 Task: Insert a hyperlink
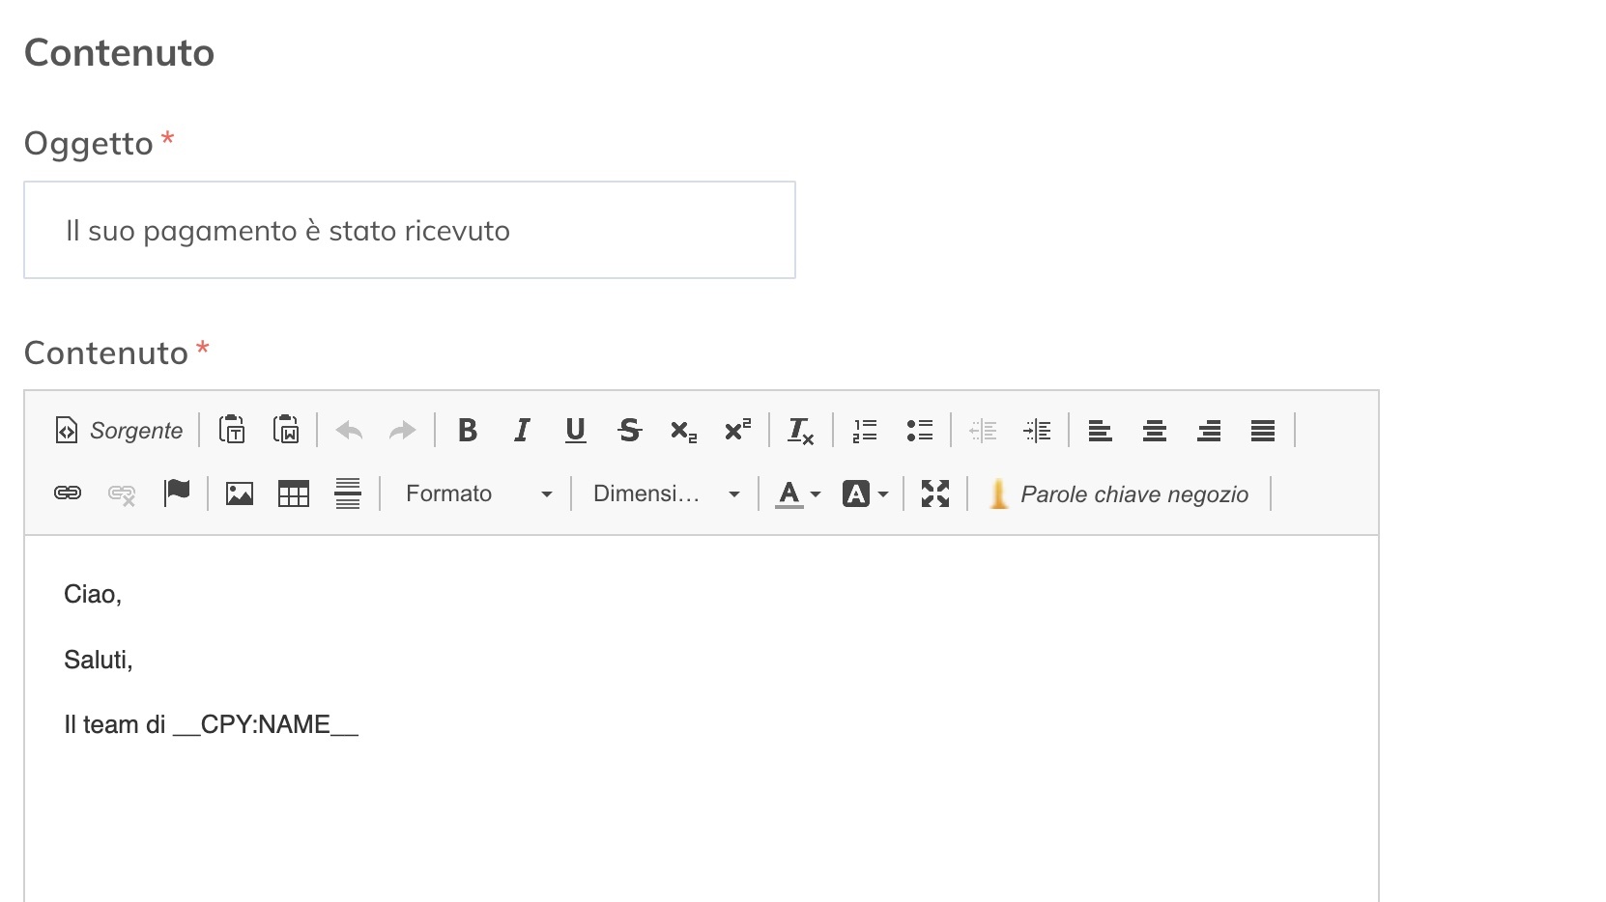click(x=66, y=493)
